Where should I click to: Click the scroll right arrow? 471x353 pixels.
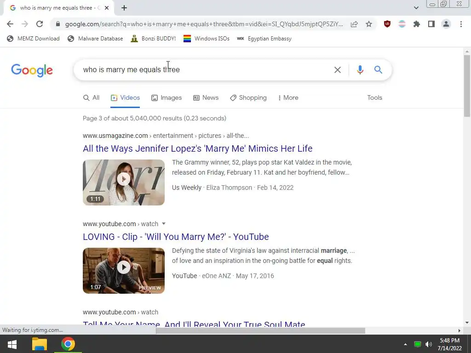(x=460, y=330)
